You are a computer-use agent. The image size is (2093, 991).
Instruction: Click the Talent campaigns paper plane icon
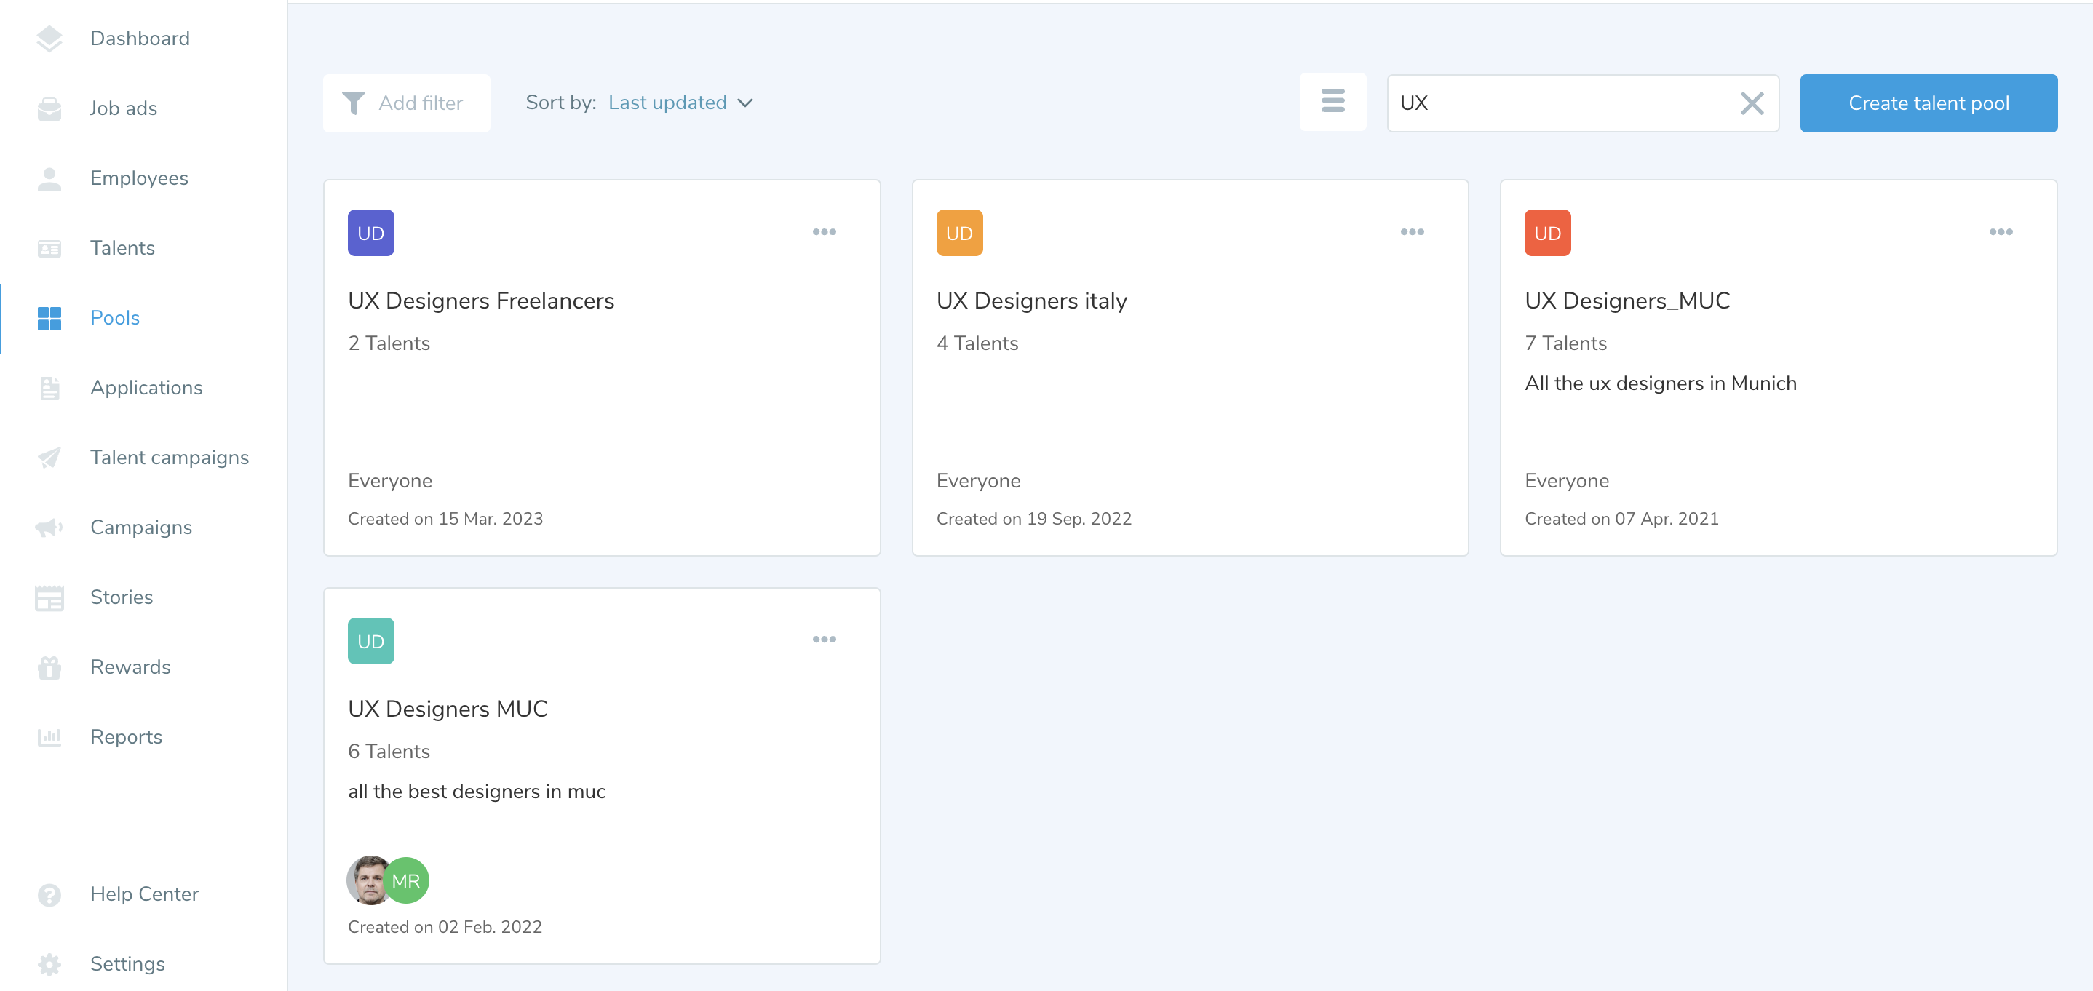pyautogui.click(x=49, y=458)
